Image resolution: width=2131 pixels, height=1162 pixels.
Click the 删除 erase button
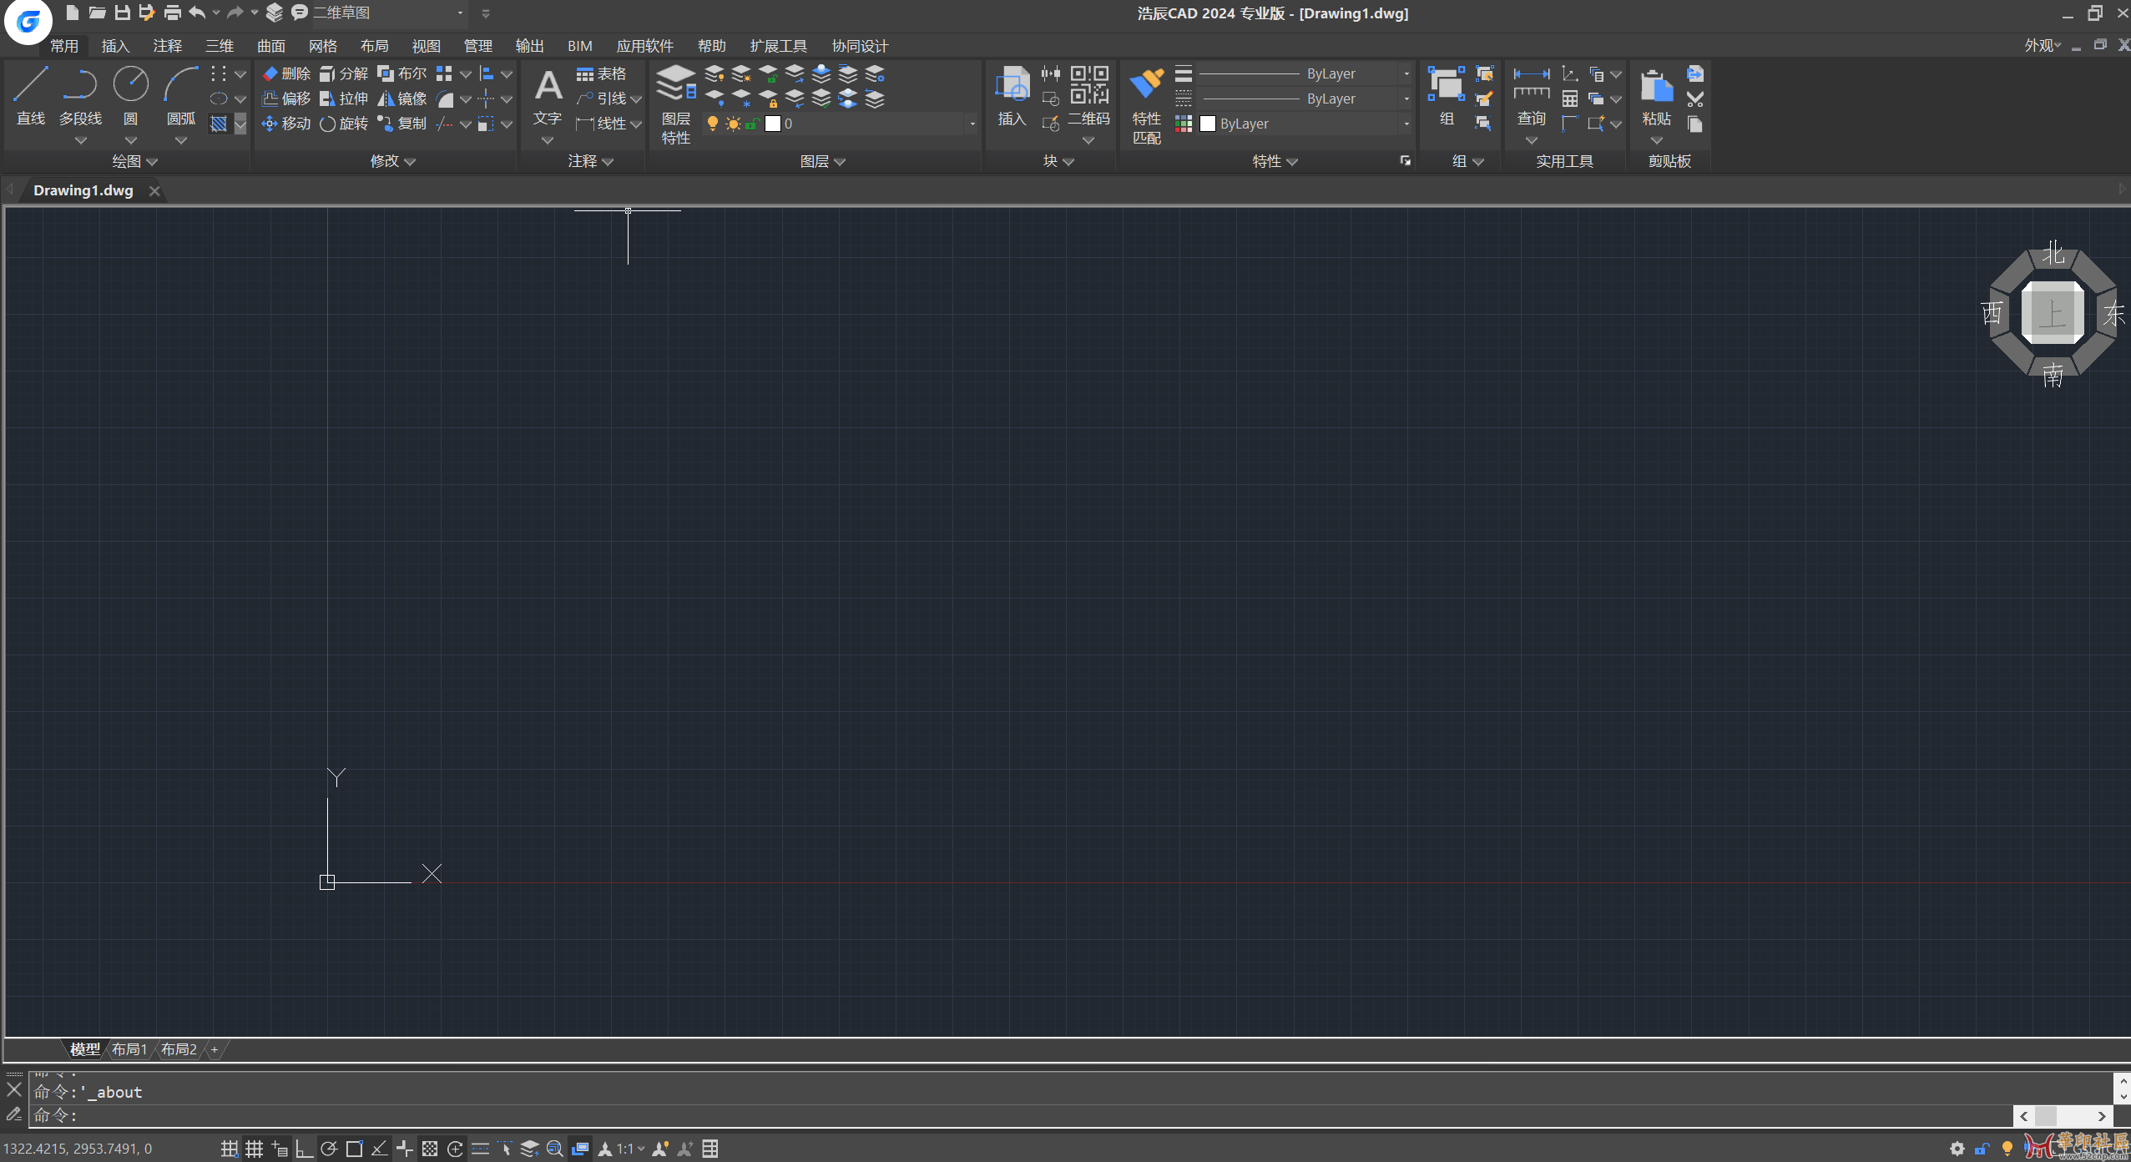[x=286, y=73]
